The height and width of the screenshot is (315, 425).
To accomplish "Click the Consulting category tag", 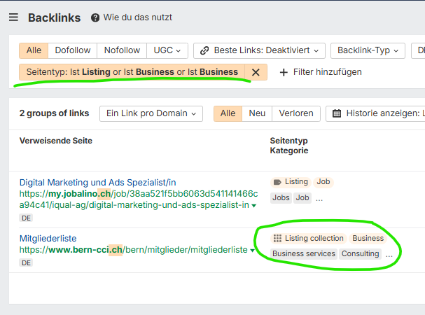I will pyautogui.click(x=360, y=254).
